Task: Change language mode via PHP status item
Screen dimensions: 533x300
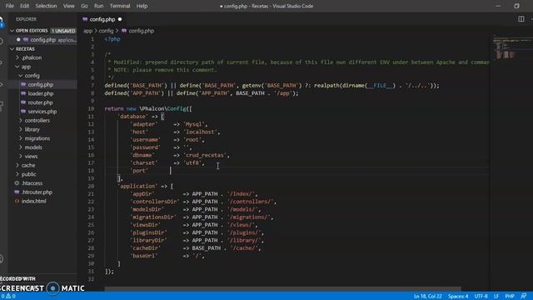Action: coord(509,297)
